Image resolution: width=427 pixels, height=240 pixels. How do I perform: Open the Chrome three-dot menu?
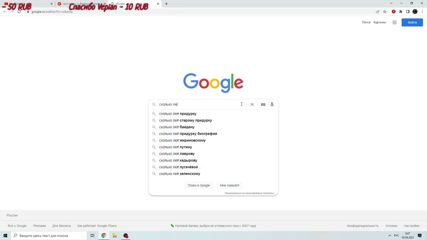422,12
